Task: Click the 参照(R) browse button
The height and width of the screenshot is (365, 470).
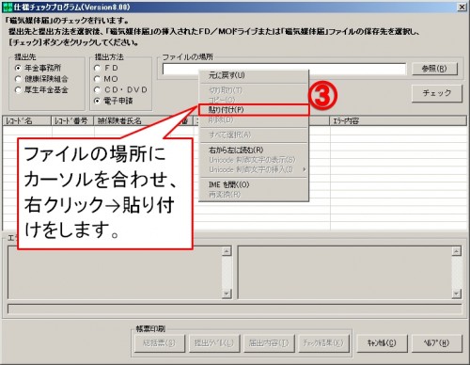Action: point(434,69)
